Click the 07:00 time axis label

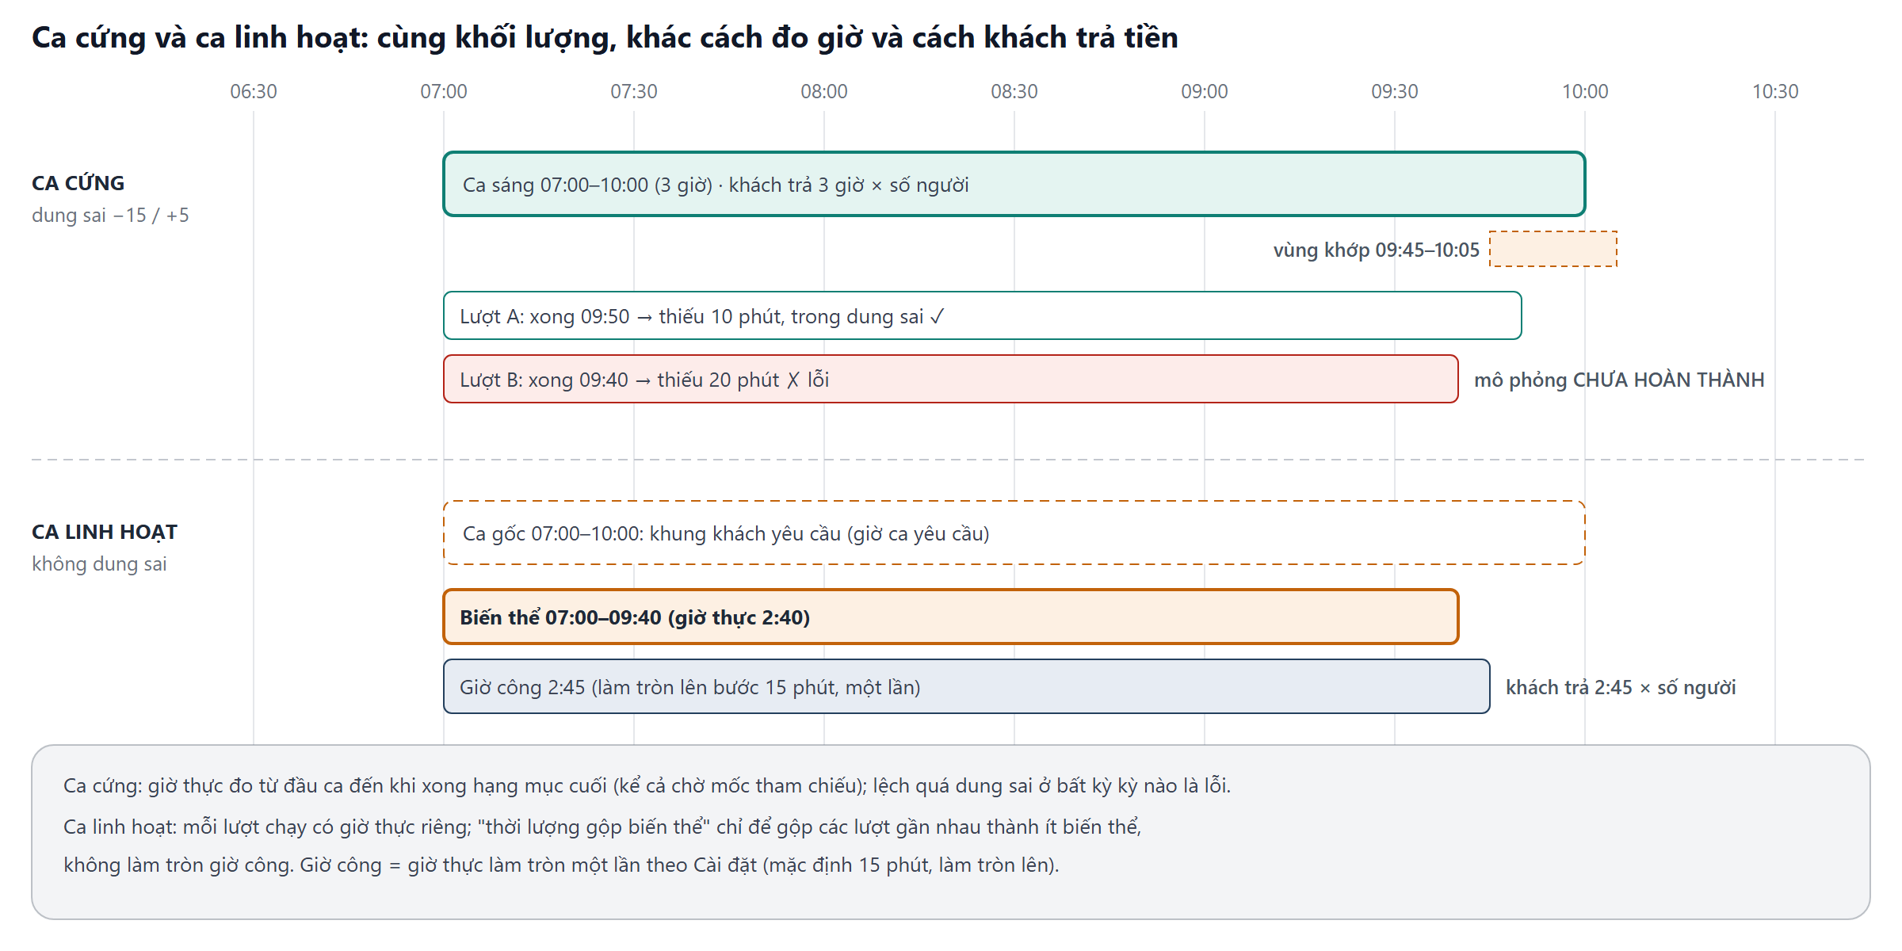point(444,91)
